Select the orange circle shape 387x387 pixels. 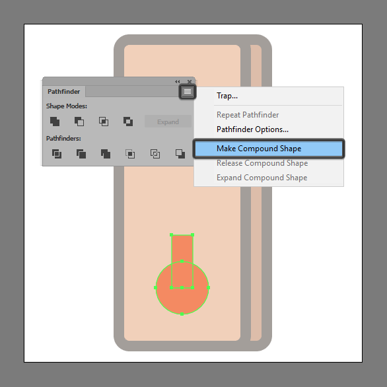[182, 301]
